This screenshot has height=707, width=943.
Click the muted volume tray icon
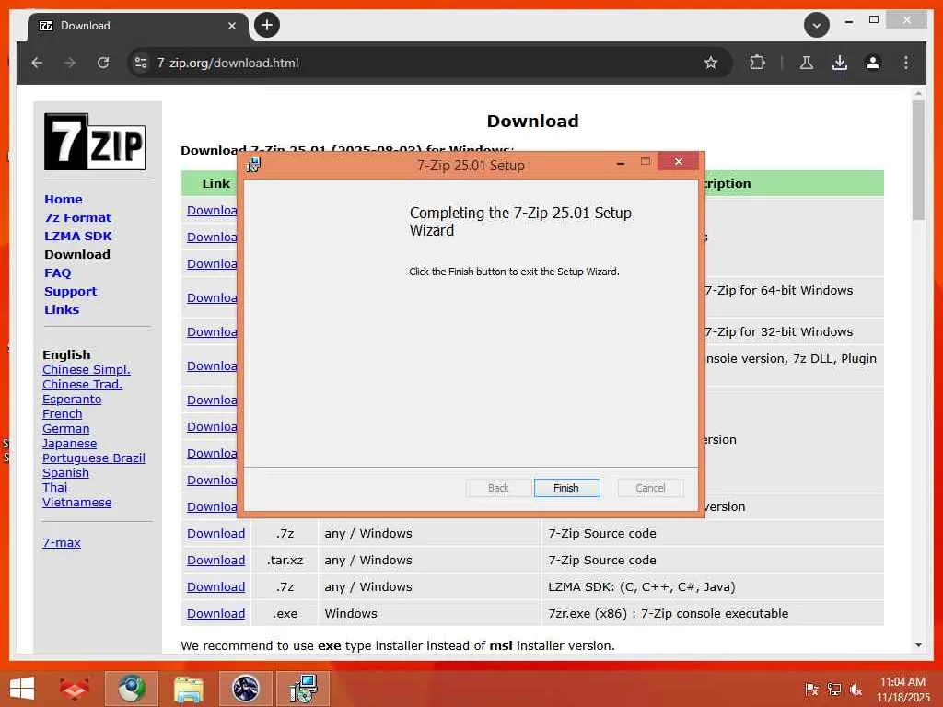pos(856,689)
